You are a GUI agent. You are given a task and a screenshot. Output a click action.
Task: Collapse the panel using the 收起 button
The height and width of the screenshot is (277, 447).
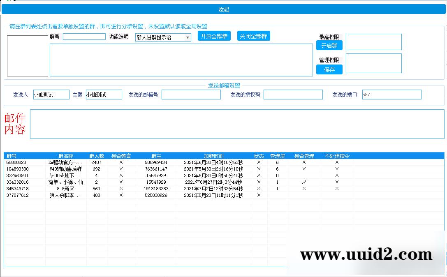tap(223, 9)
